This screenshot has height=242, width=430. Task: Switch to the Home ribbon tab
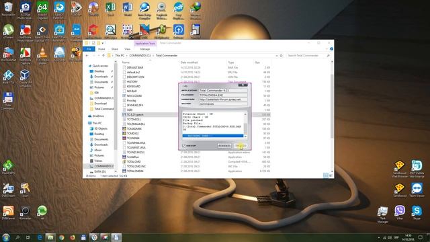101,49
